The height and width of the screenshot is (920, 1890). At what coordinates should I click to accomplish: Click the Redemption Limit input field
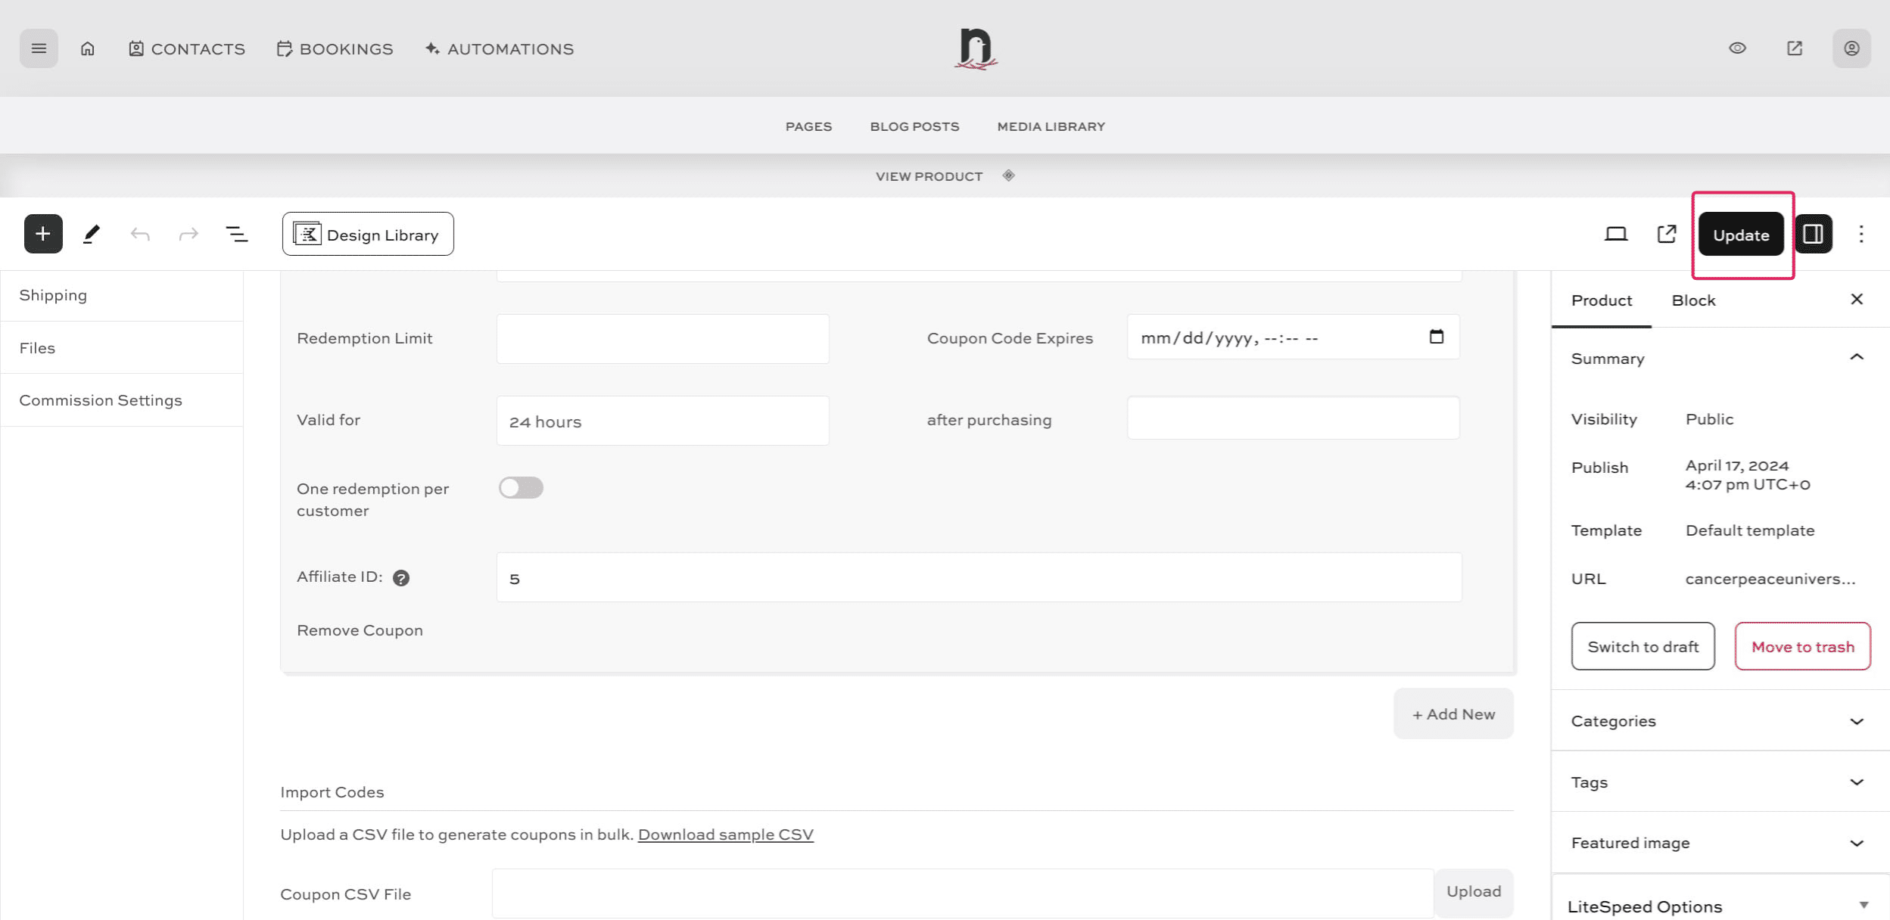pyautogui.click(x=662, y=339)
